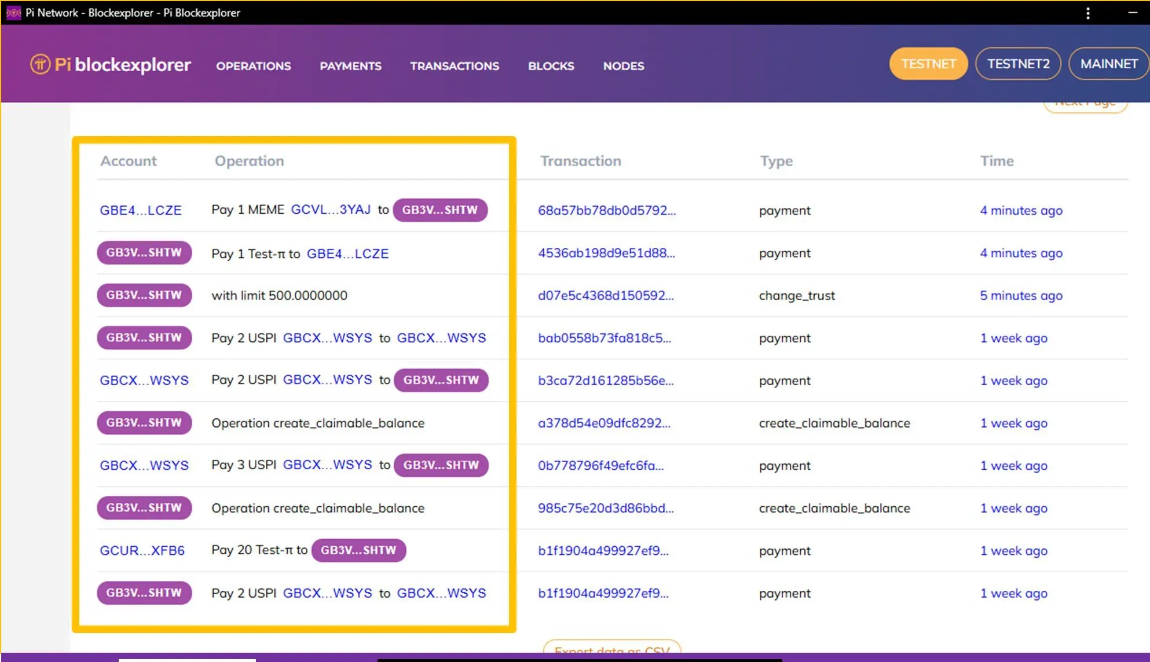The image size is (1150, 662).
Task: Open the TRANSACTIONS section
Action: pos(454,66)
